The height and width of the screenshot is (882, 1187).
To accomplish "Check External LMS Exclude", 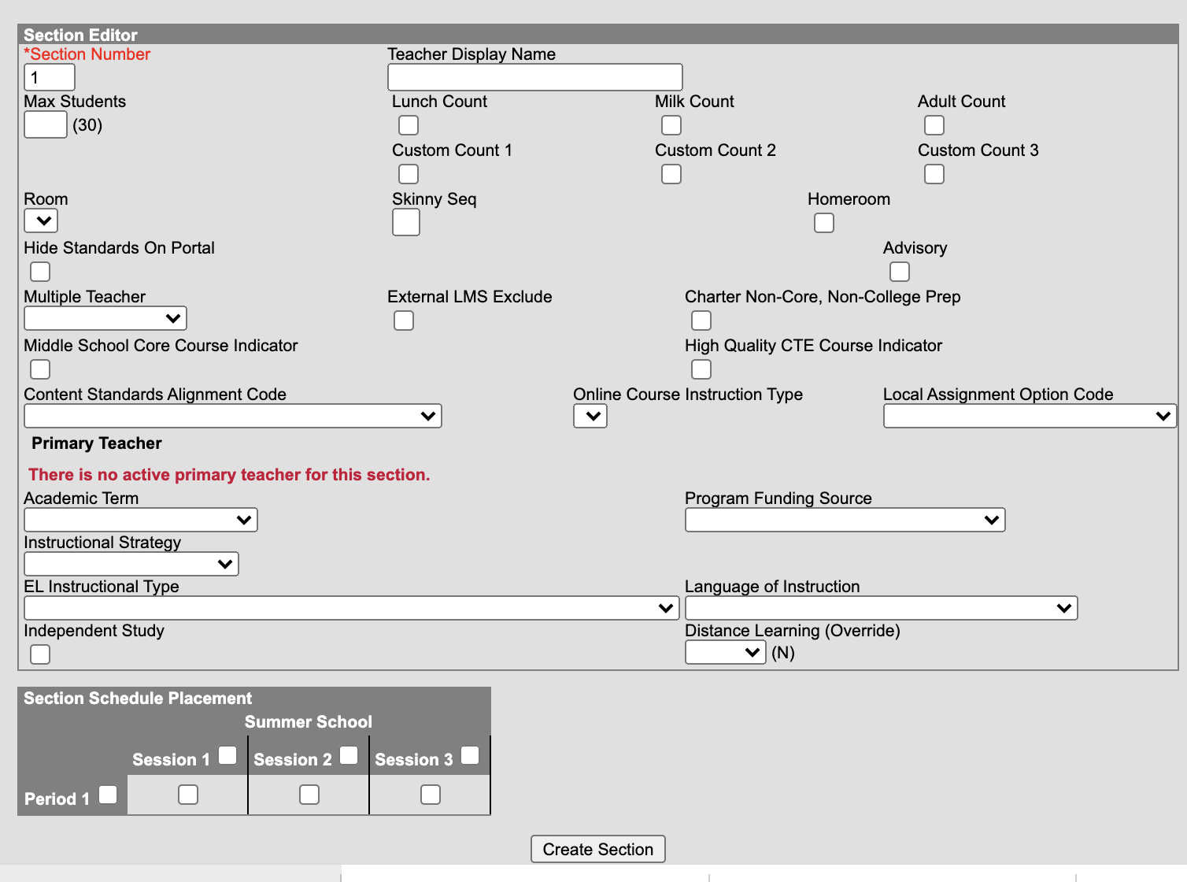I will 404,321.
